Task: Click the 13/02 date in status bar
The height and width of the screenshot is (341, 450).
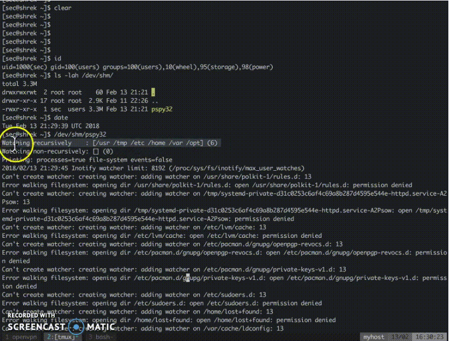Action: click(x=401, y=337)
